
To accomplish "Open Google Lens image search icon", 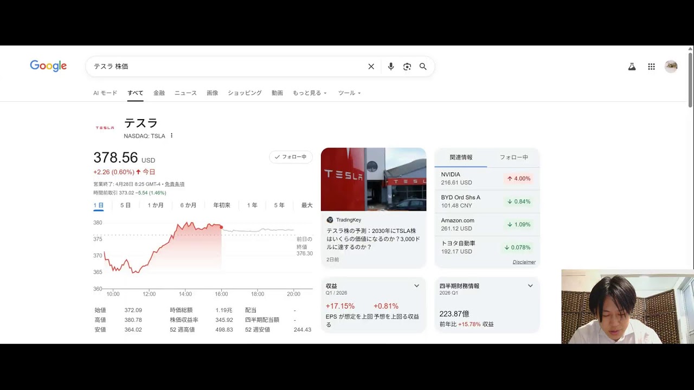I will 407,67.
